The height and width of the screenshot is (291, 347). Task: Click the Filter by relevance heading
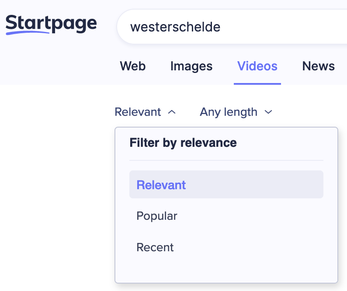[x=183, y=143]
